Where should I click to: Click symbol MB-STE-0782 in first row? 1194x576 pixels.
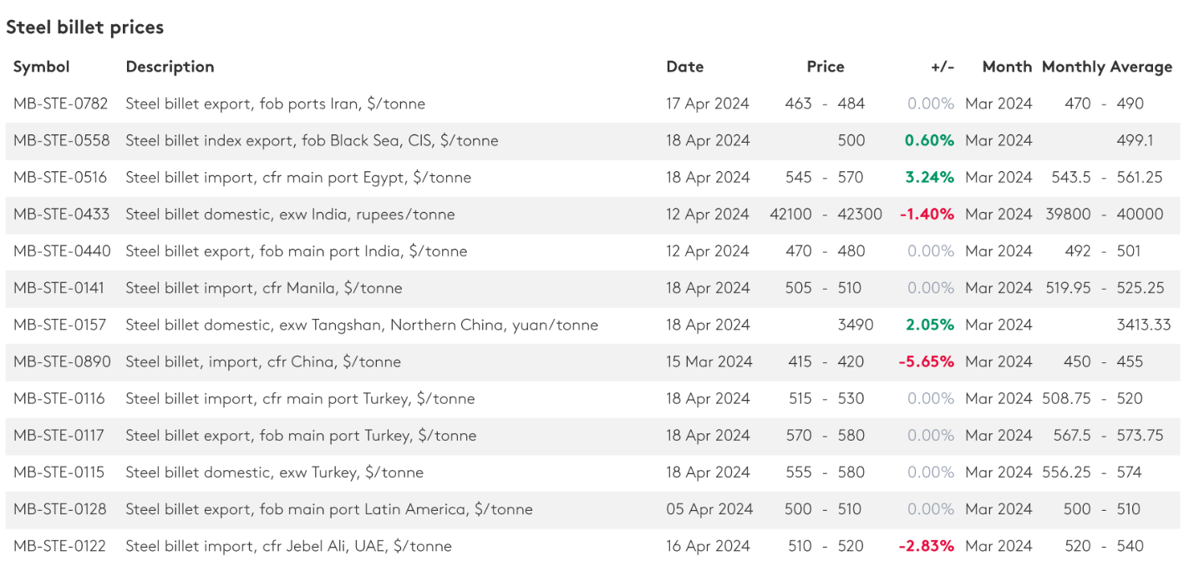click(x=60, y=104)
